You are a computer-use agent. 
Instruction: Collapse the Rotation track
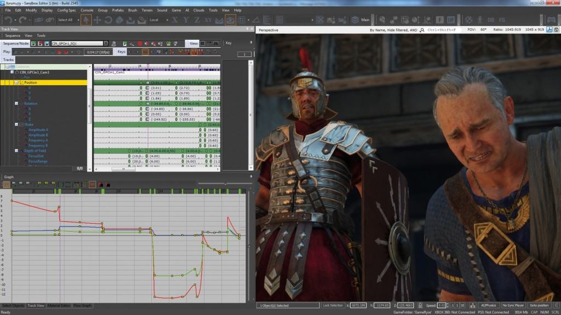[x=16, y=103]
